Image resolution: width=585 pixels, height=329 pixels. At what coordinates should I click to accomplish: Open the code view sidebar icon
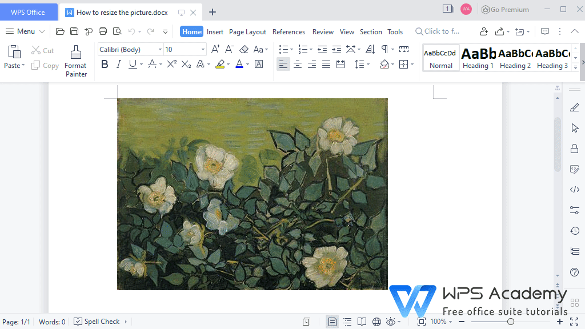click(575, 190)
